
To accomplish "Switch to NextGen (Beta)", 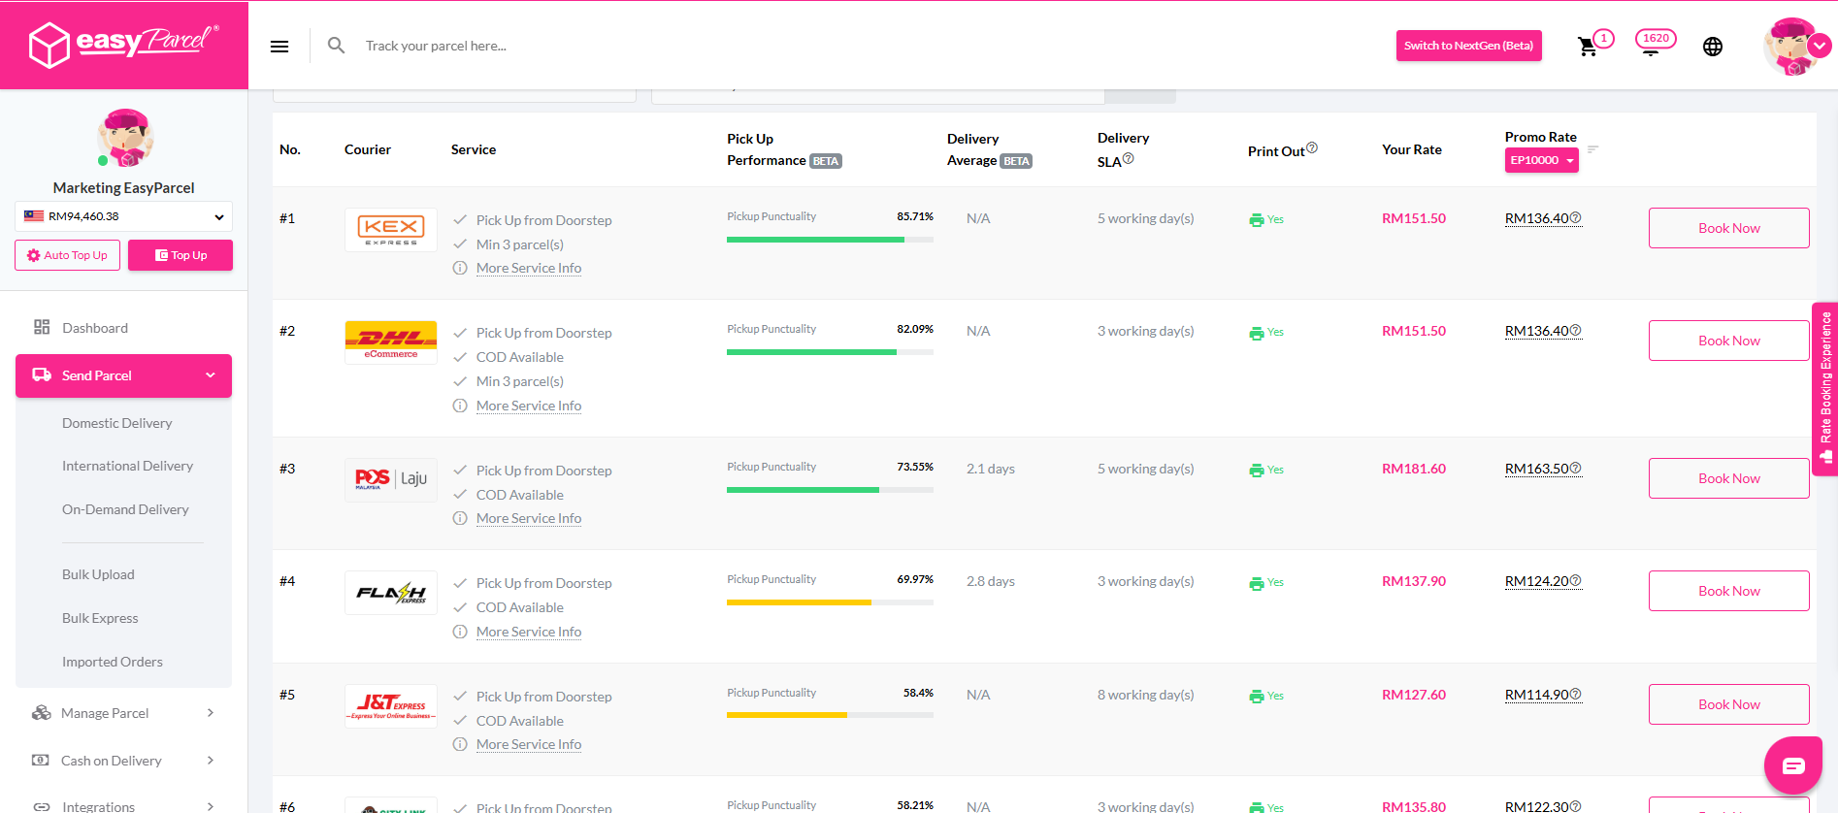I will click(1468, 46).
